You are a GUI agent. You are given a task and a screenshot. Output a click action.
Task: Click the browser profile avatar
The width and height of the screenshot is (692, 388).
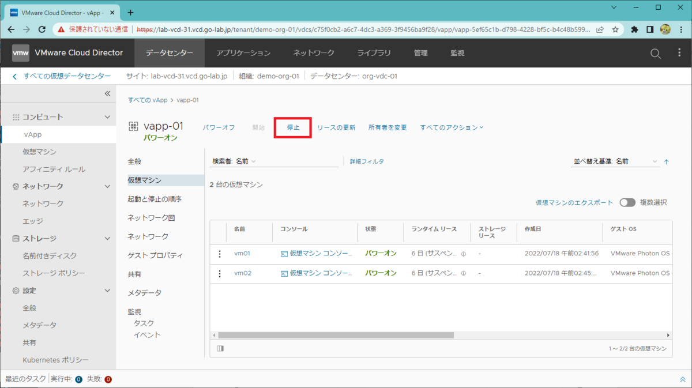[x=665, y=29]
